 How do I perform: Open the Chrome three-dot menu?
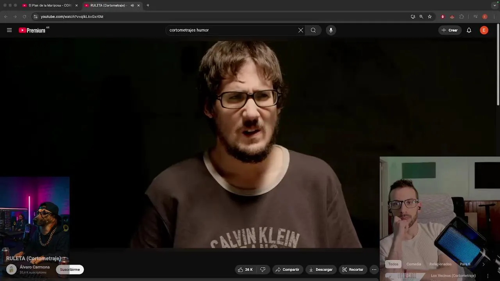pos(494,17)
